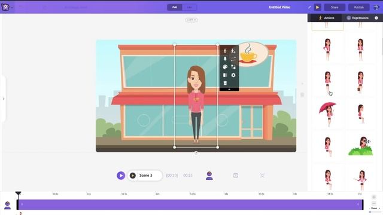The image size is (383, 215).
Task: Open the timeline Zoom dropdown
Action: (375, 208)
